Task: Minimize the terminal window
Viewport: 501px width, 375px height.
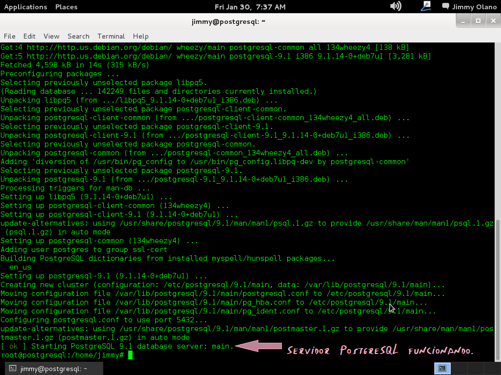Action: (464, 21)
